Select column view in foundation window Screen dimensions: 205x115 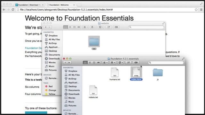tap(94, 63)
